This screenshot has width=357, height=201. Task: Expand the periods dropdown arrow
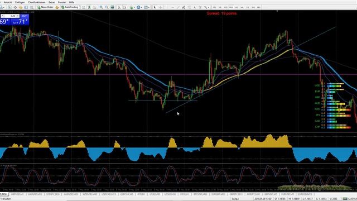[x=141, y=7]
